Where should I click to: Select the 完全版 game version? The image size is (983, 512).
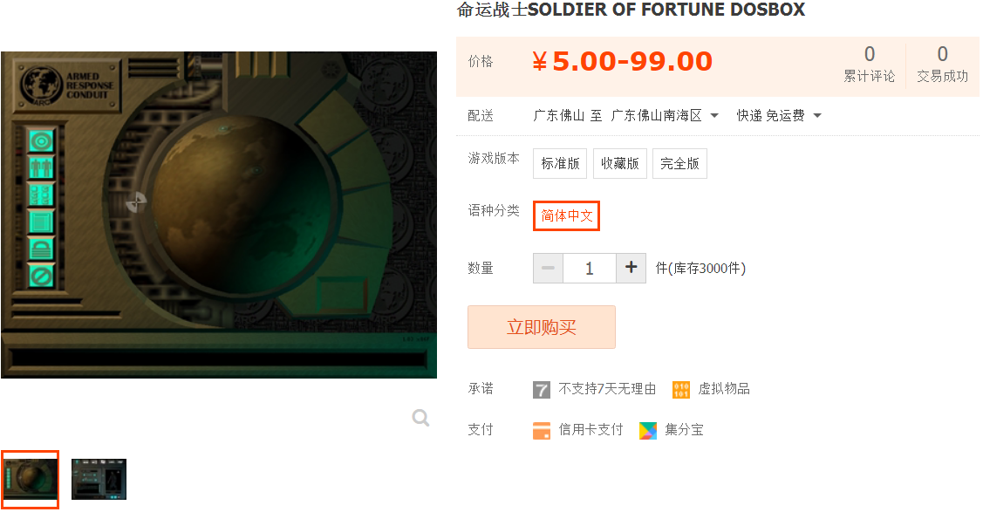pyautogui.click(x=679, y=164)
